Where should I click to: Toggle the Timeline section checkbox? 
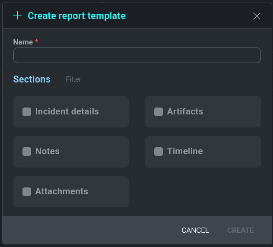tap(159, 152)
